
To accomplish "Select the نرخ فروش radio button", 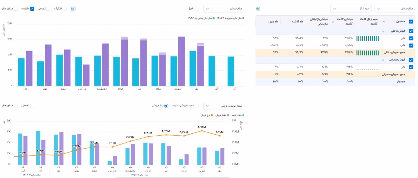I will pyautogui.click(x=166, y=106).
